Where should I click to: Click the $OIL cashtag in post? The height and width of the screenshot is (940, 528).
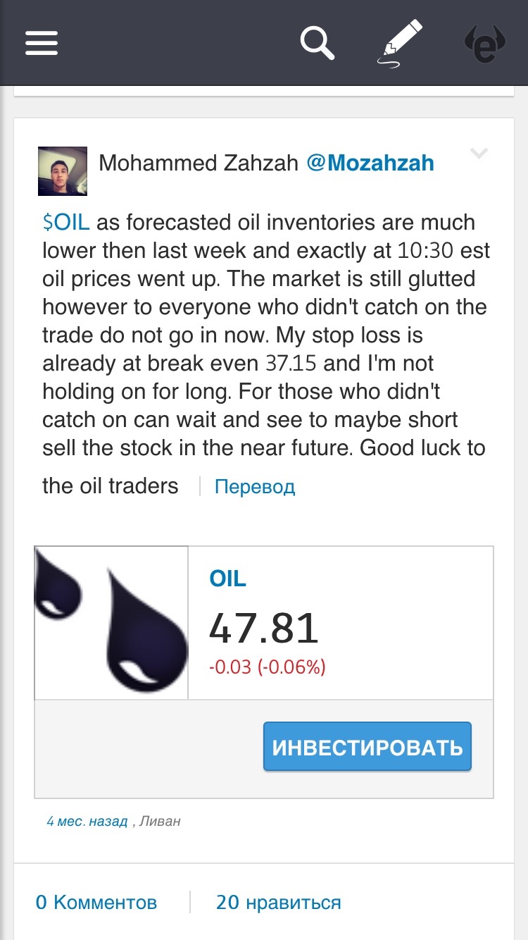coord(65,223)
